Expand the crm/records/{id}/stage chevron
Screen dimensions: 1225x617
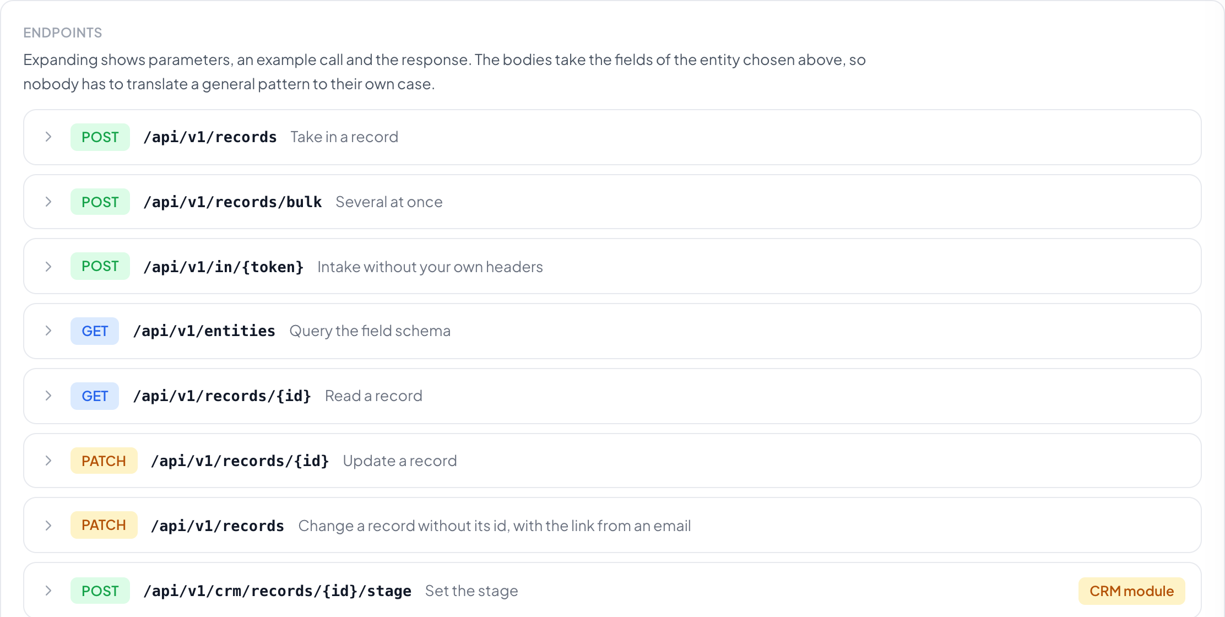pyautogui.click(x=48, y=591)
